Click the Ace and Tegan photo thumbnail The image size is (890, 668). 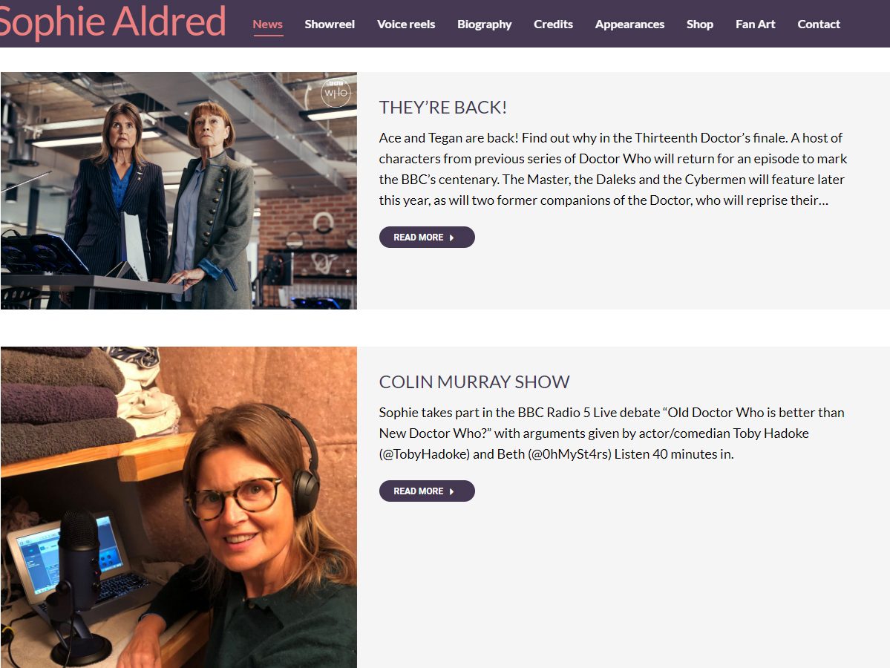click(178, 191)
